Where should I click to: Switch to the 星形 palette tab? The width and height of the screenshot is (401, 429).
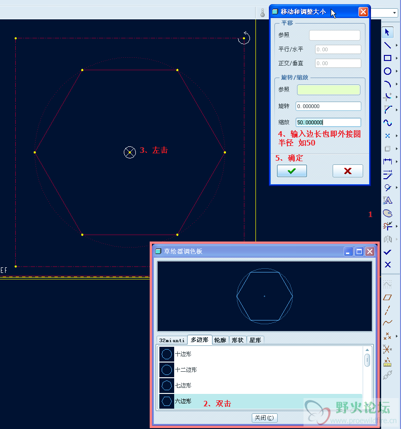[x=255, y=340]
